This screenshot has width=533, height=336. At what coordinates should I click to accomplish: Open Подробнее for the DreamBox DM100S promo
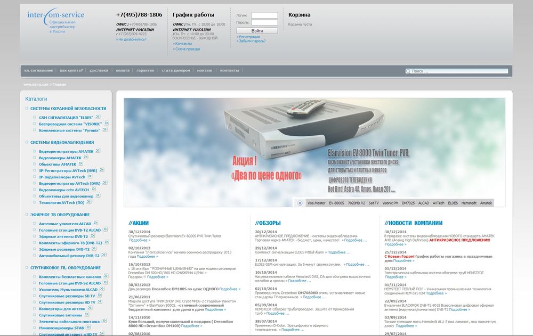230,289
